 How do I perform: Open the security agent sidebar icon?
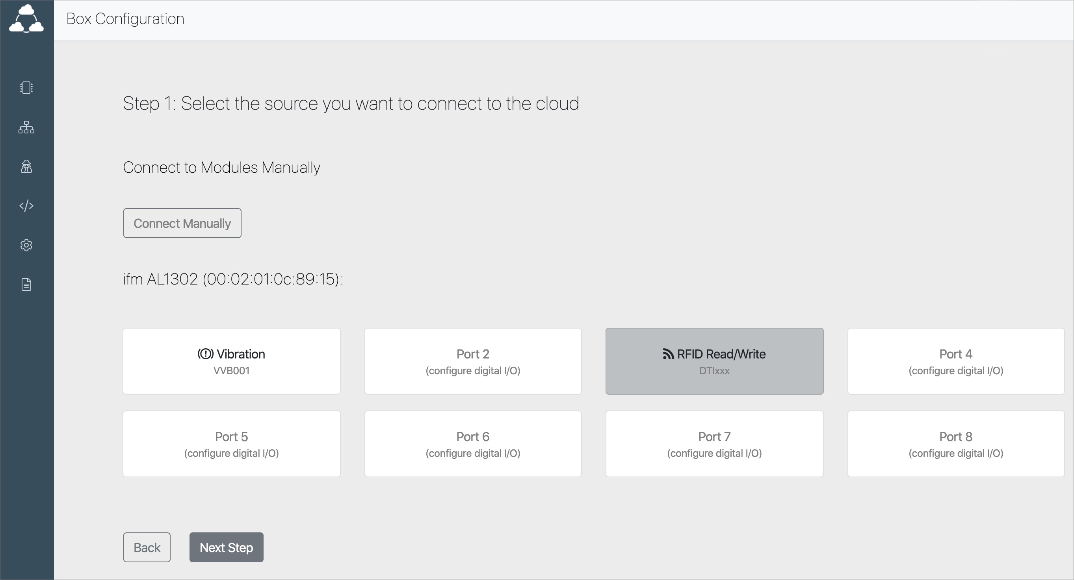[x=26, y=166]
